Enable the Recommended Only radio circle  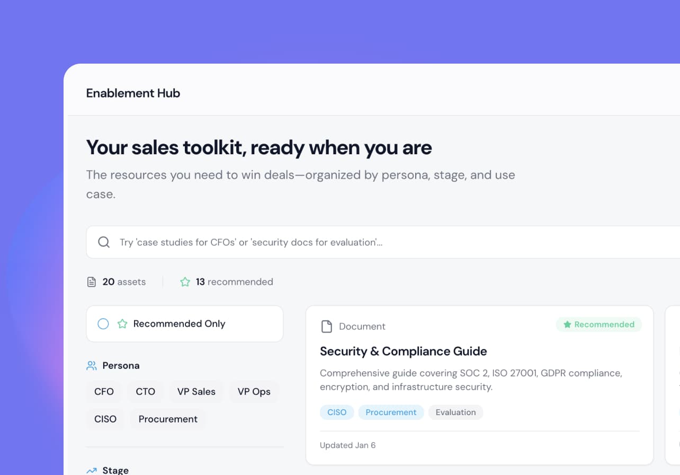pos(103,324)
